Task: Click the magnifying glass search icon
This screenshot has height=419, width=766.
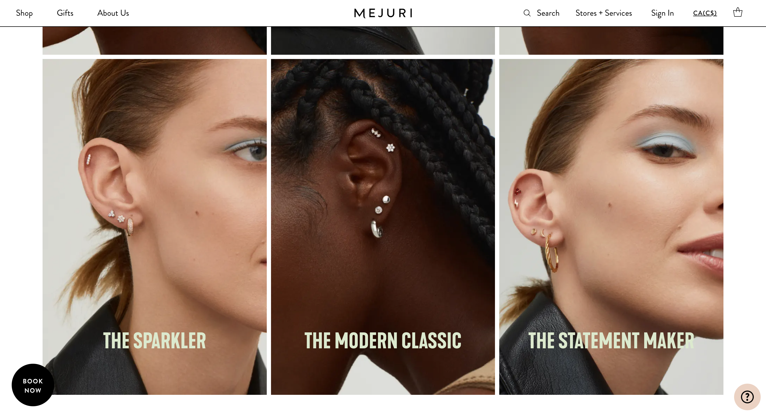Action: pyautogui.click(x=527, y=13)
